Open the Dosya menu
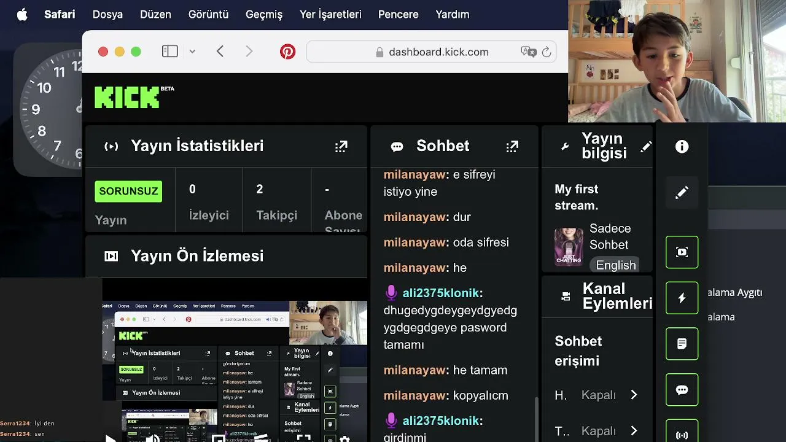 (x=107, y=15)
